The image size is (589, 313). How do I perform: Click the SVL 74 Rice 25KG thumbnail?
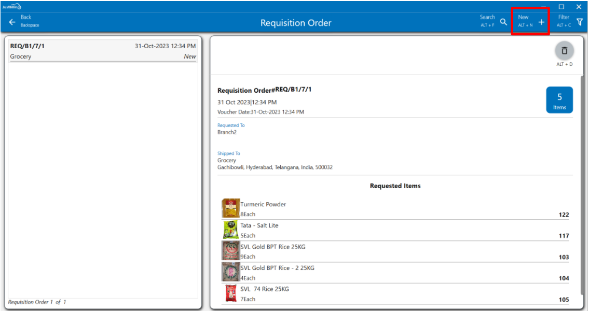point(230,293)
